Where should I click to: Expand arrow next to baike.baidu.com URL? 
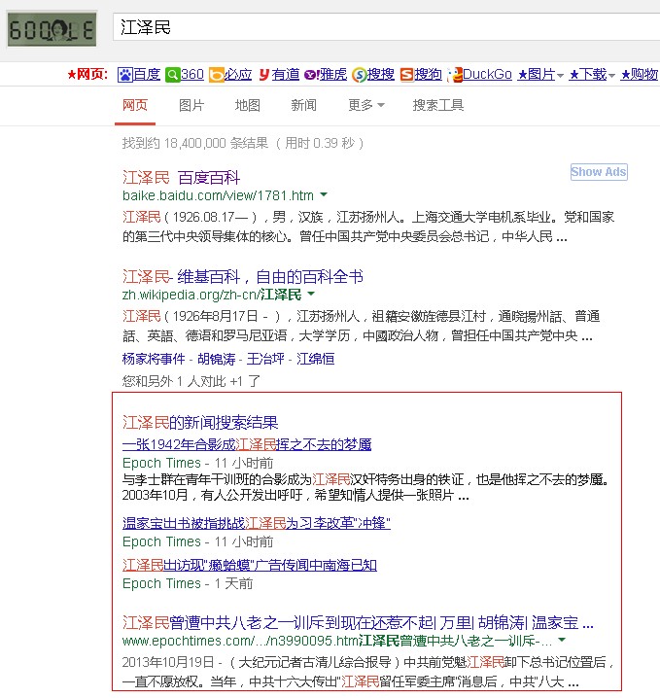pyautogui.click(x=324, y=195)
